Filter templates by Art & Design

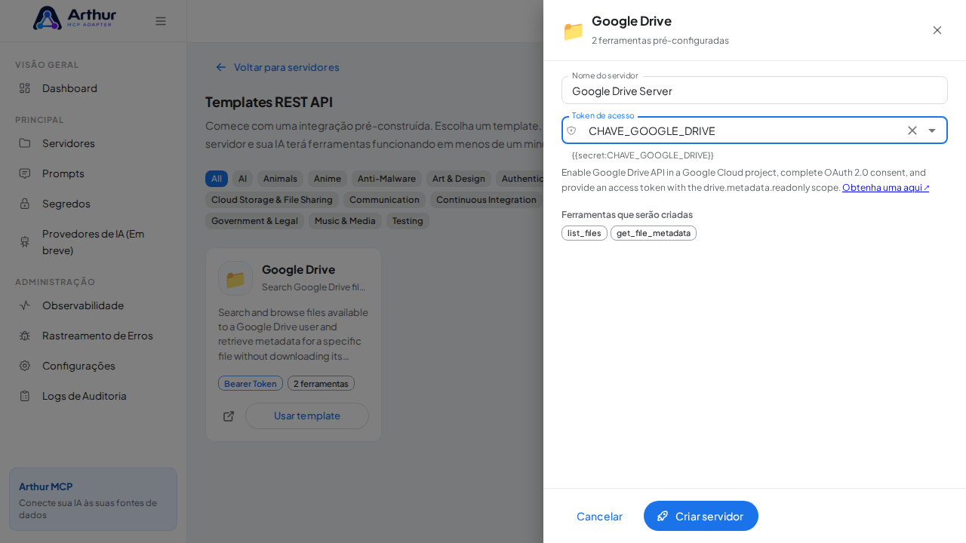click(x=459, y=179)
